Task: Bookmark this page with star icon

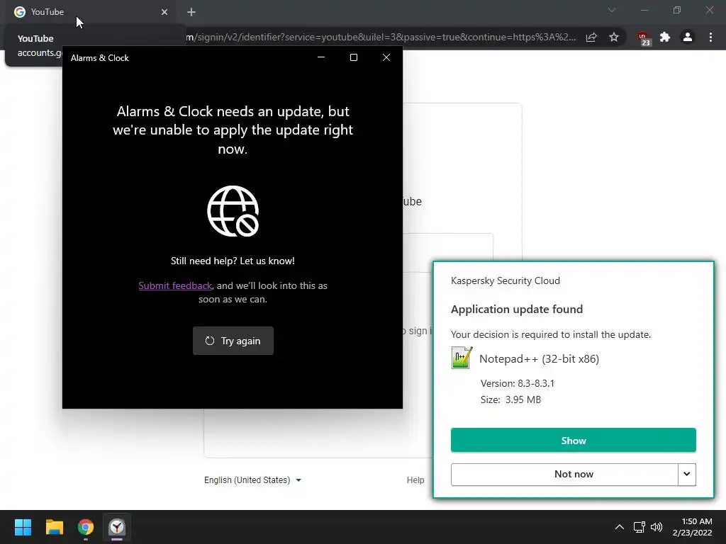Action: click(x=614, y=37)
